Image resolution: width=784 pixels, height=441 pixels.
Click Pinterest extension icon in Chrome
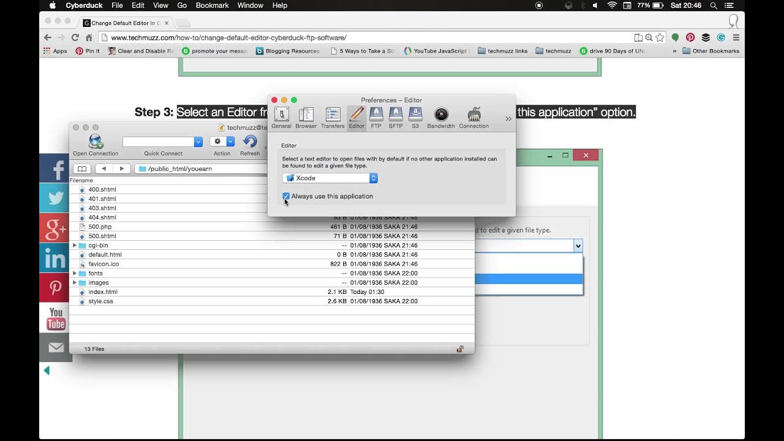pos(690,37)
